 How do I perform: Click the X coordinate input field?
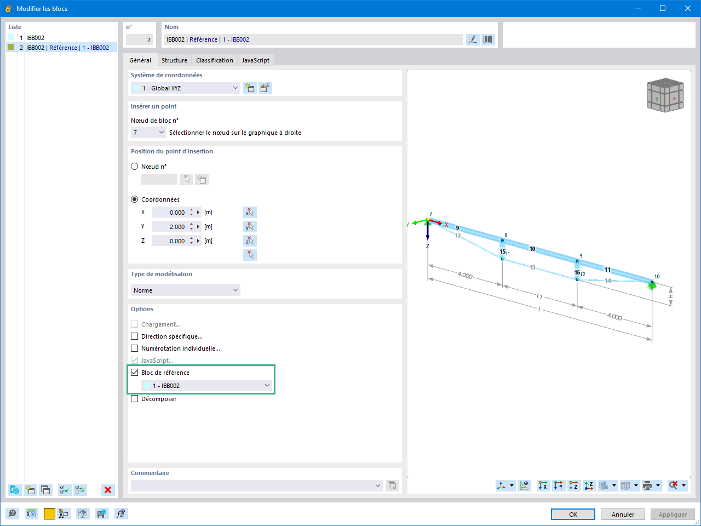170,213
